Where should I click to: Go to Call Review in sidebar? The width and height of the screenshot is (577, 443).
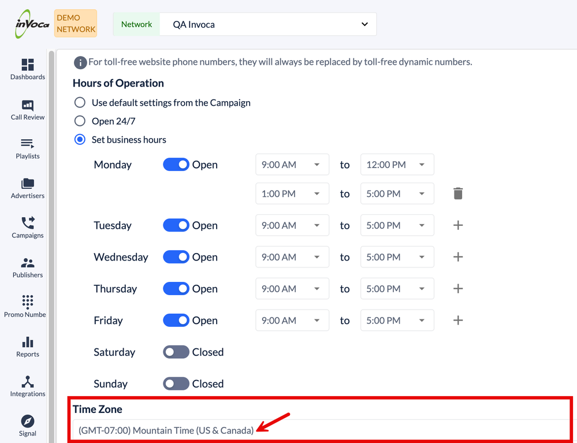[27, 109]
